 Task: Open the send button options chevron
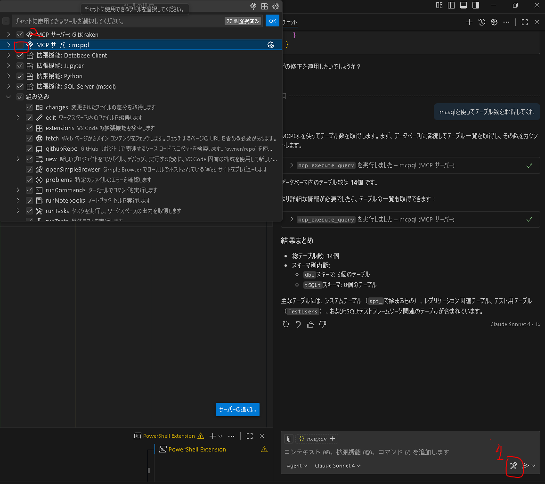point(534,466)
